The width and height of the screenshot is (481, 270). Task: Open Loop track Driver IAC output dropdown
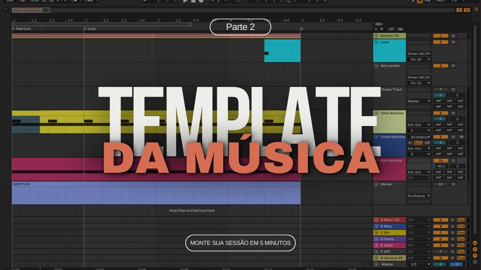click(x=419, y=54)
